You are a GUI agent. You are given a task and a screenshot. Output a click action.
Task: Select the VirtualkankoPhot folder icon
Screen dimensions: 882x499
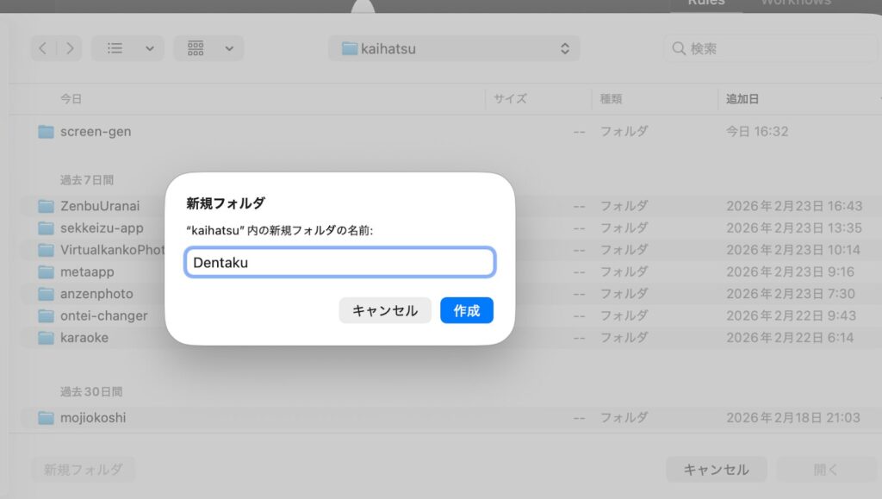(47, 250)
